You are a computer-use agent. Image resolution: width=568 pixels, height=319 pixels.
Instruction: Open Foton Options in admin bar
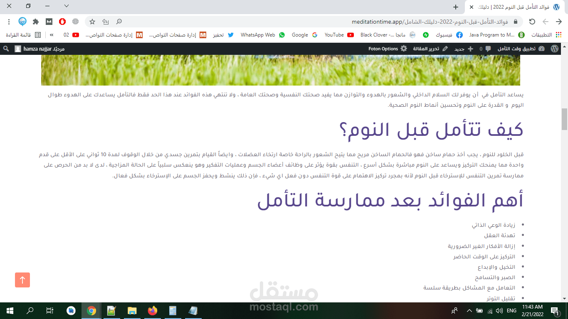(388, 49)
